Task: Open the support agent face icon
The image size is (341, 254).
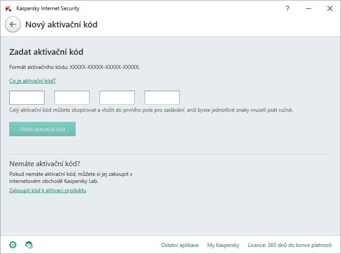Action: (x=29, y=245)
